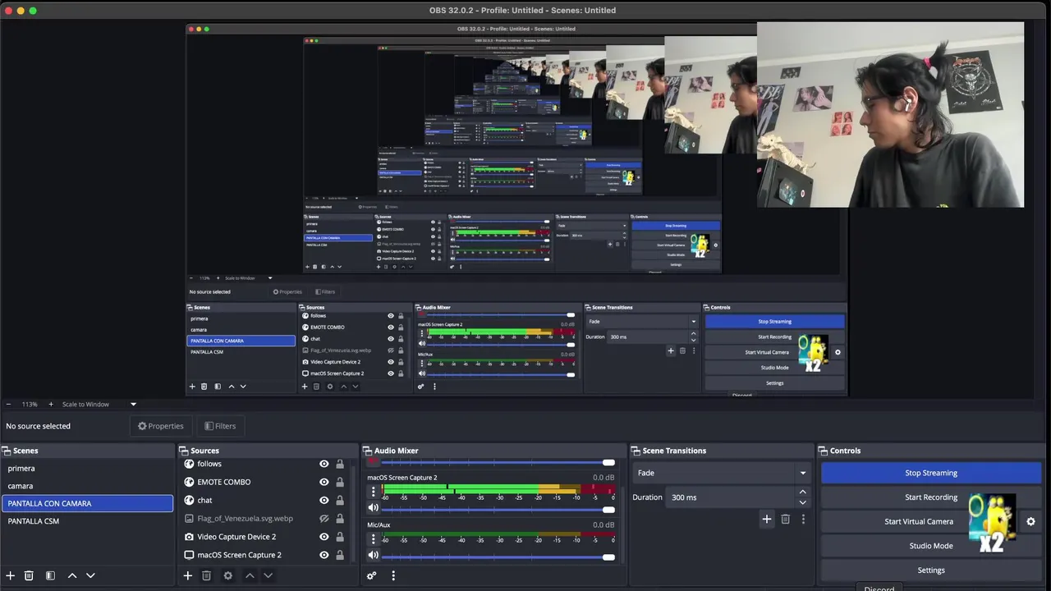
Task: Select the Flag_of_Venezuela.svg.webp source row
Action: click(x=265, y=519)
